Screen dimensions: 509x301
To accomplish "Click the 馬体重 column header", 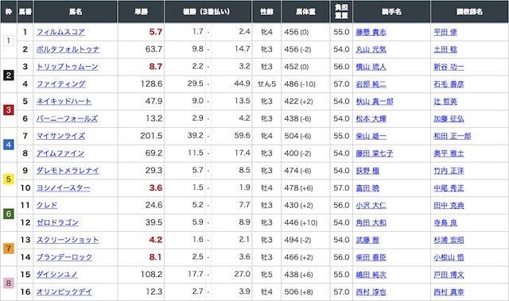I will click(305, 12).
